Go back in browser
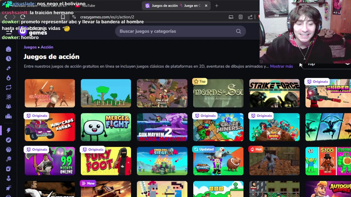 [x=6, y=17]
